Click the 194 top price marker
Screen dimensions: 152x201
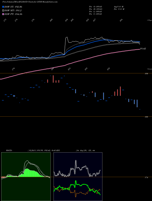pyautogui.click(x=121, y=20)
